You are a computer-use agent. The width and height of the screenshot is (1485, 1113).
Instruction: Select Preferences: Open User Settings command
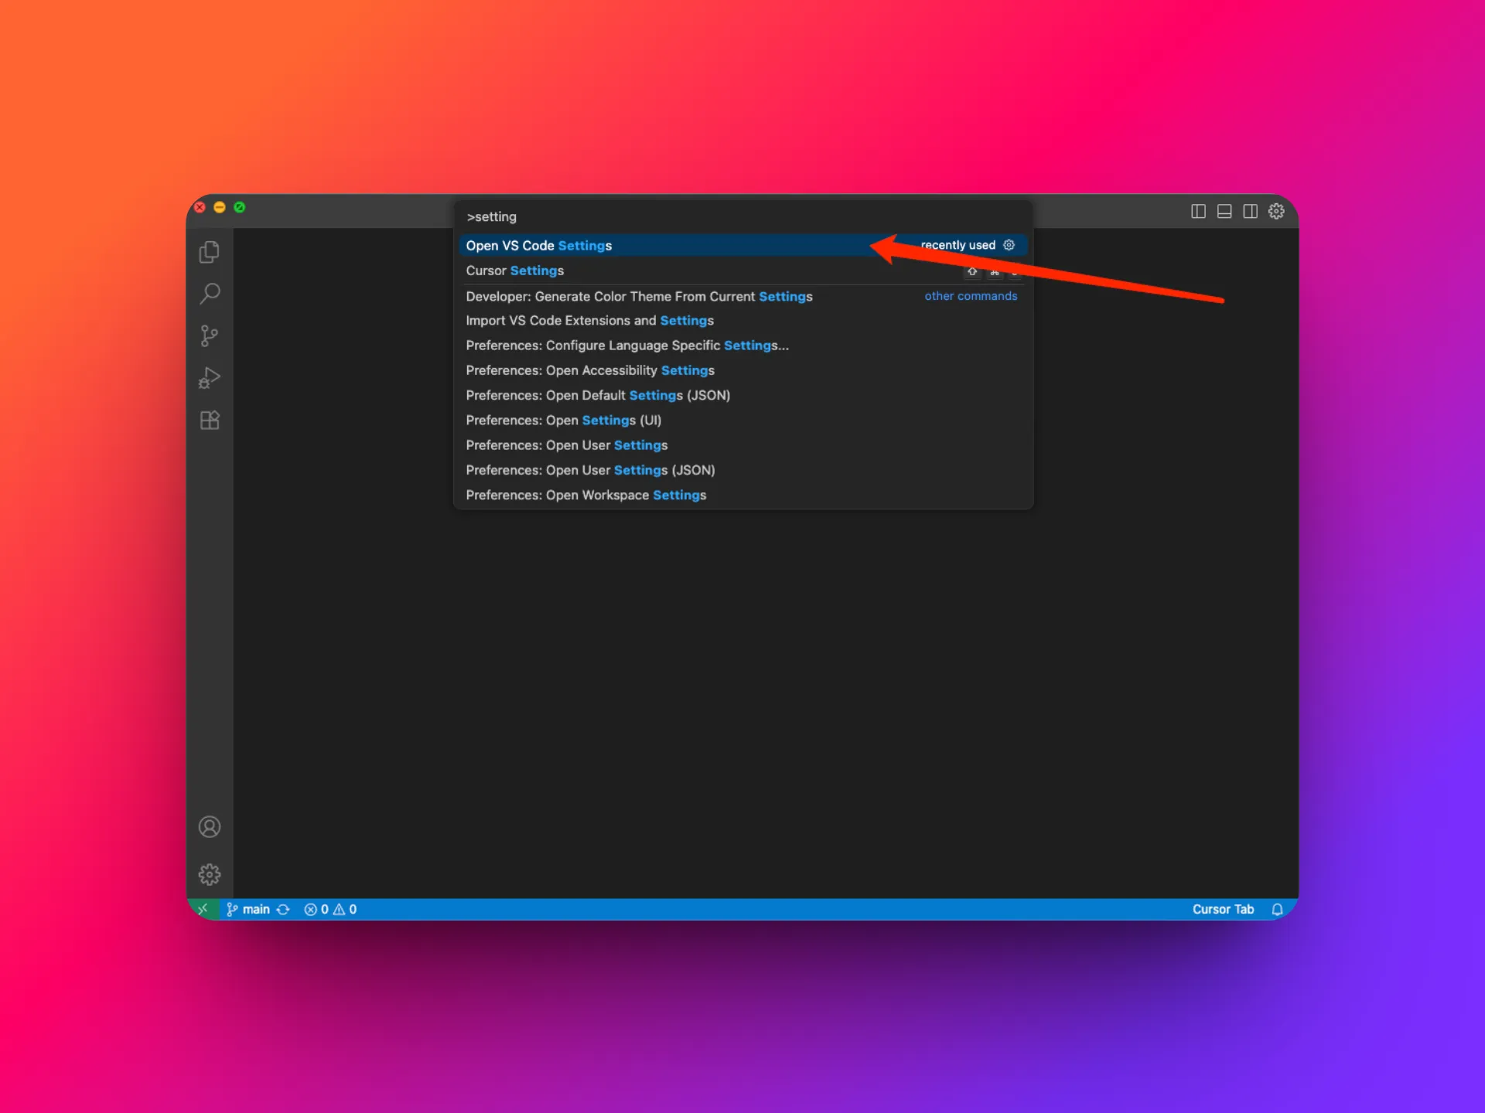point(742,445)
